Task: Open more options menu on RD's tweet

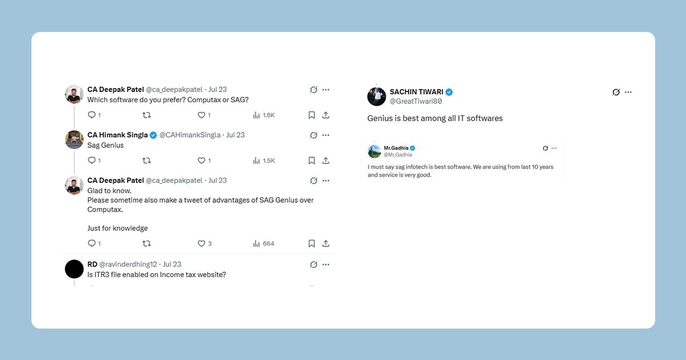Action: [x=326, y=265]
